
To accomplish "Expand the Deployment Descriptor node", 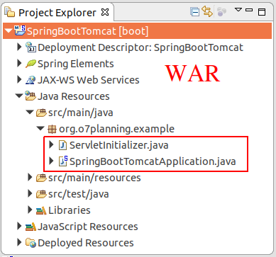I will pos(20,47).
